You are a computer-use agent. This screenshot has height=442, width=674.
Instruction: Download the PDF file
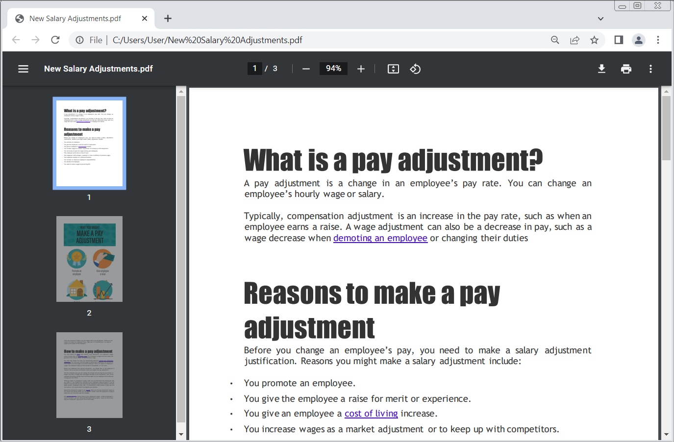(601, 69)
